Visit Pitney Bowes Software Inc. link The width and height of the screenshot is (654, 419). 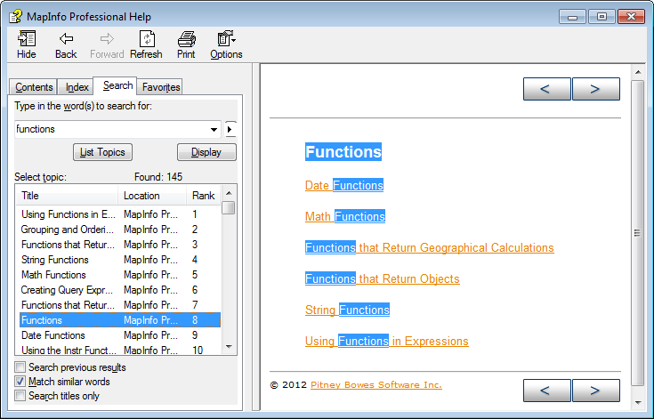click(376, 385)
